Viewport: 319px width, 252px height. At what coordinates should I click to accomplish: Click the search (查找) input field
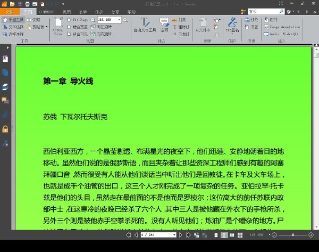(x=263, y=12)
